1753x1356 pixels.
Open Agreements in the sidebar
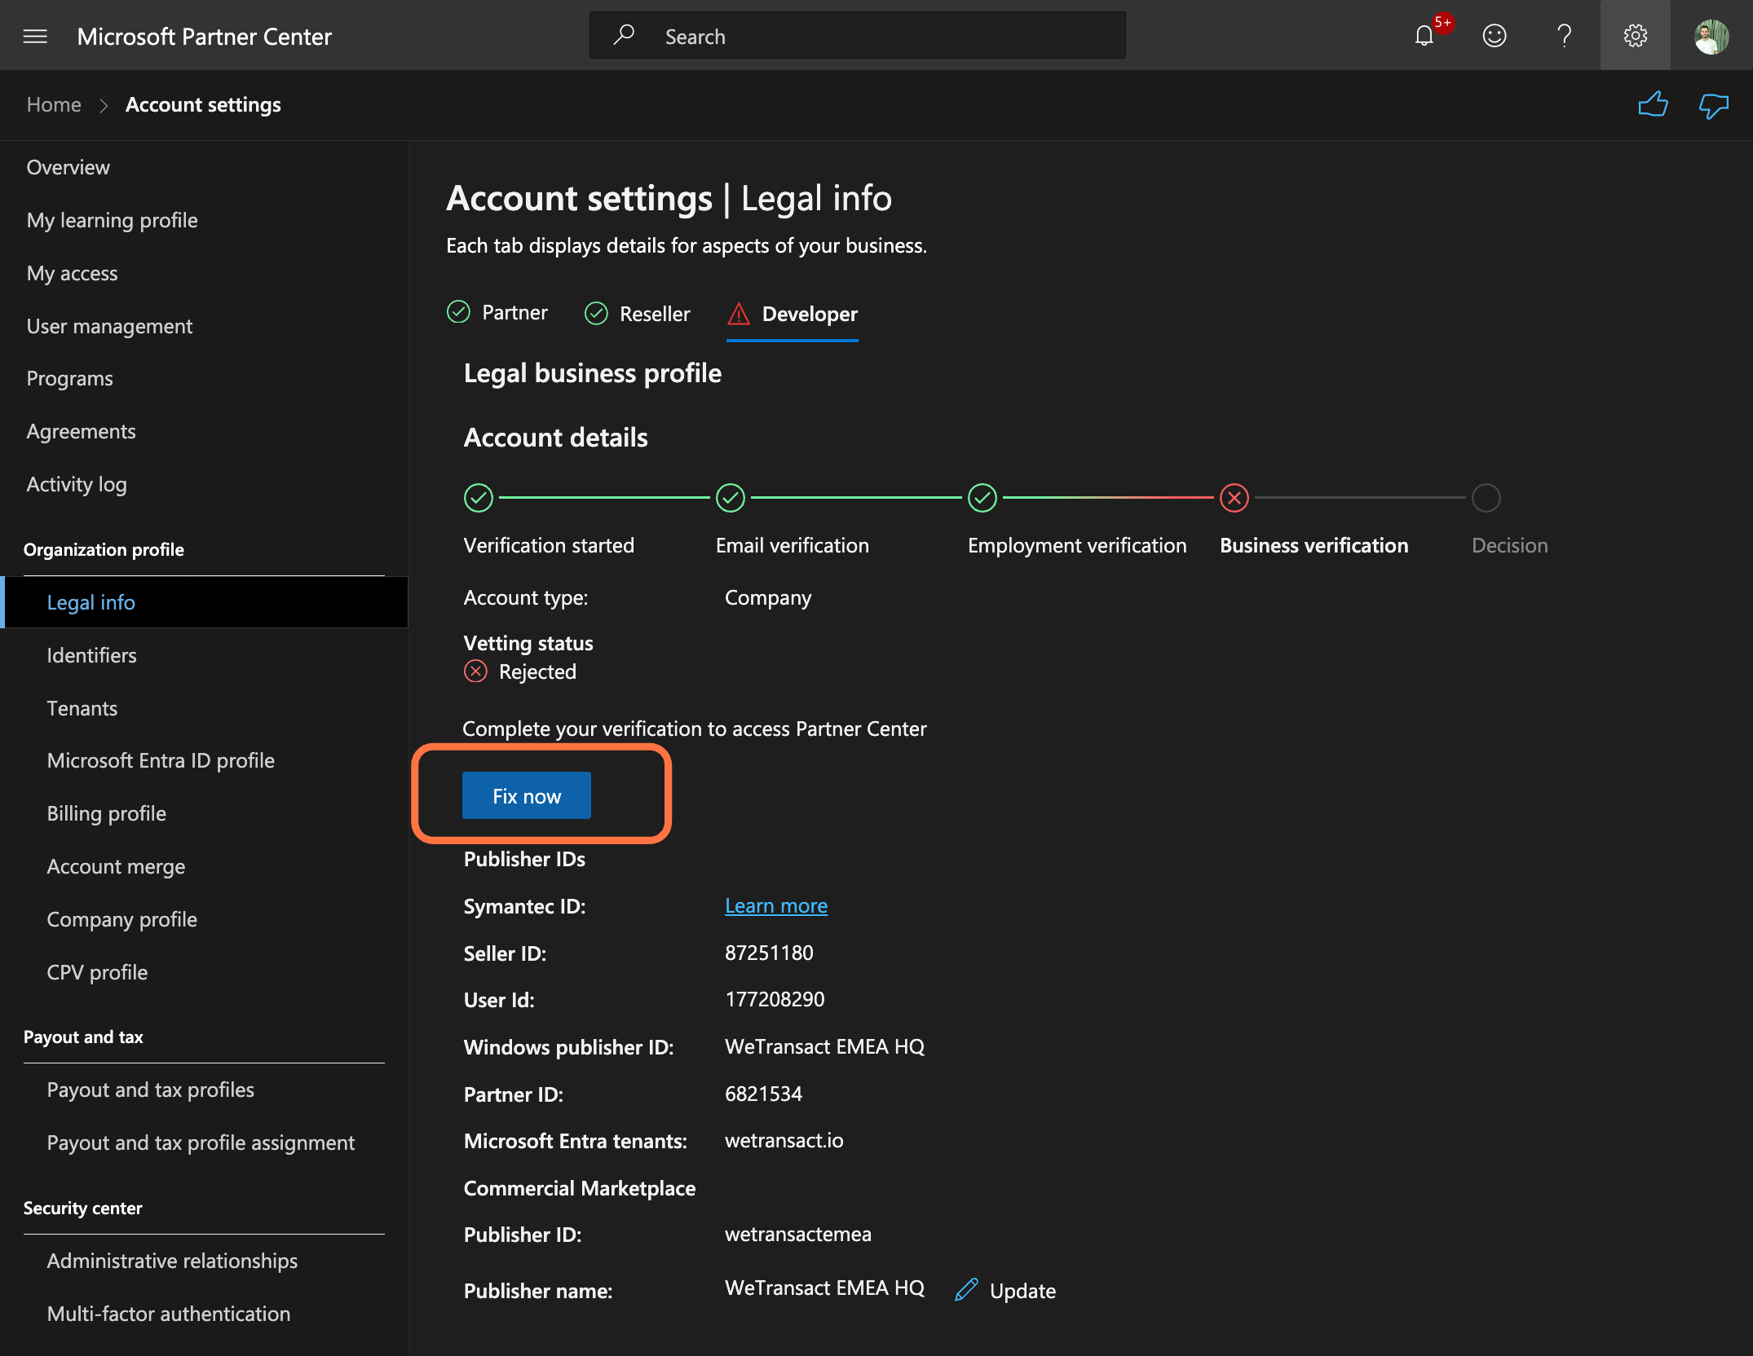pyautogui.click(x=81, y=431)
